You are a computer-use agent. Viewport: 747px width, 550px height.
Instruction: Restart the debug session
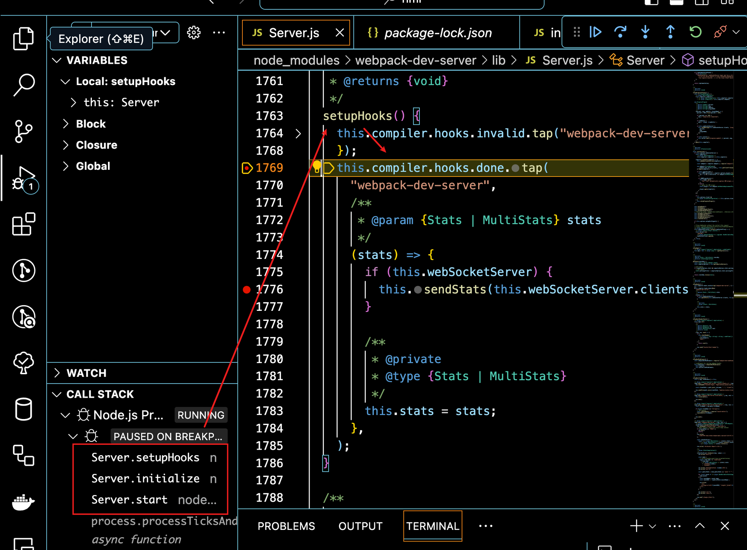pyautogui.click(x=695, y=32)
